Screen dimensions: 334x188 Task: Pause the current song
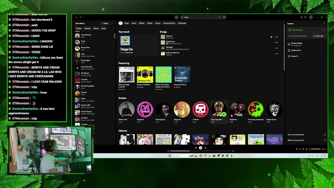click(200, 148)
